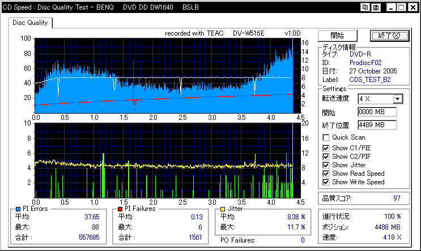This screenshot has height=251, width=421.
Task: Click the disc ID ProdiscF02 text
Action: (365, 63)
